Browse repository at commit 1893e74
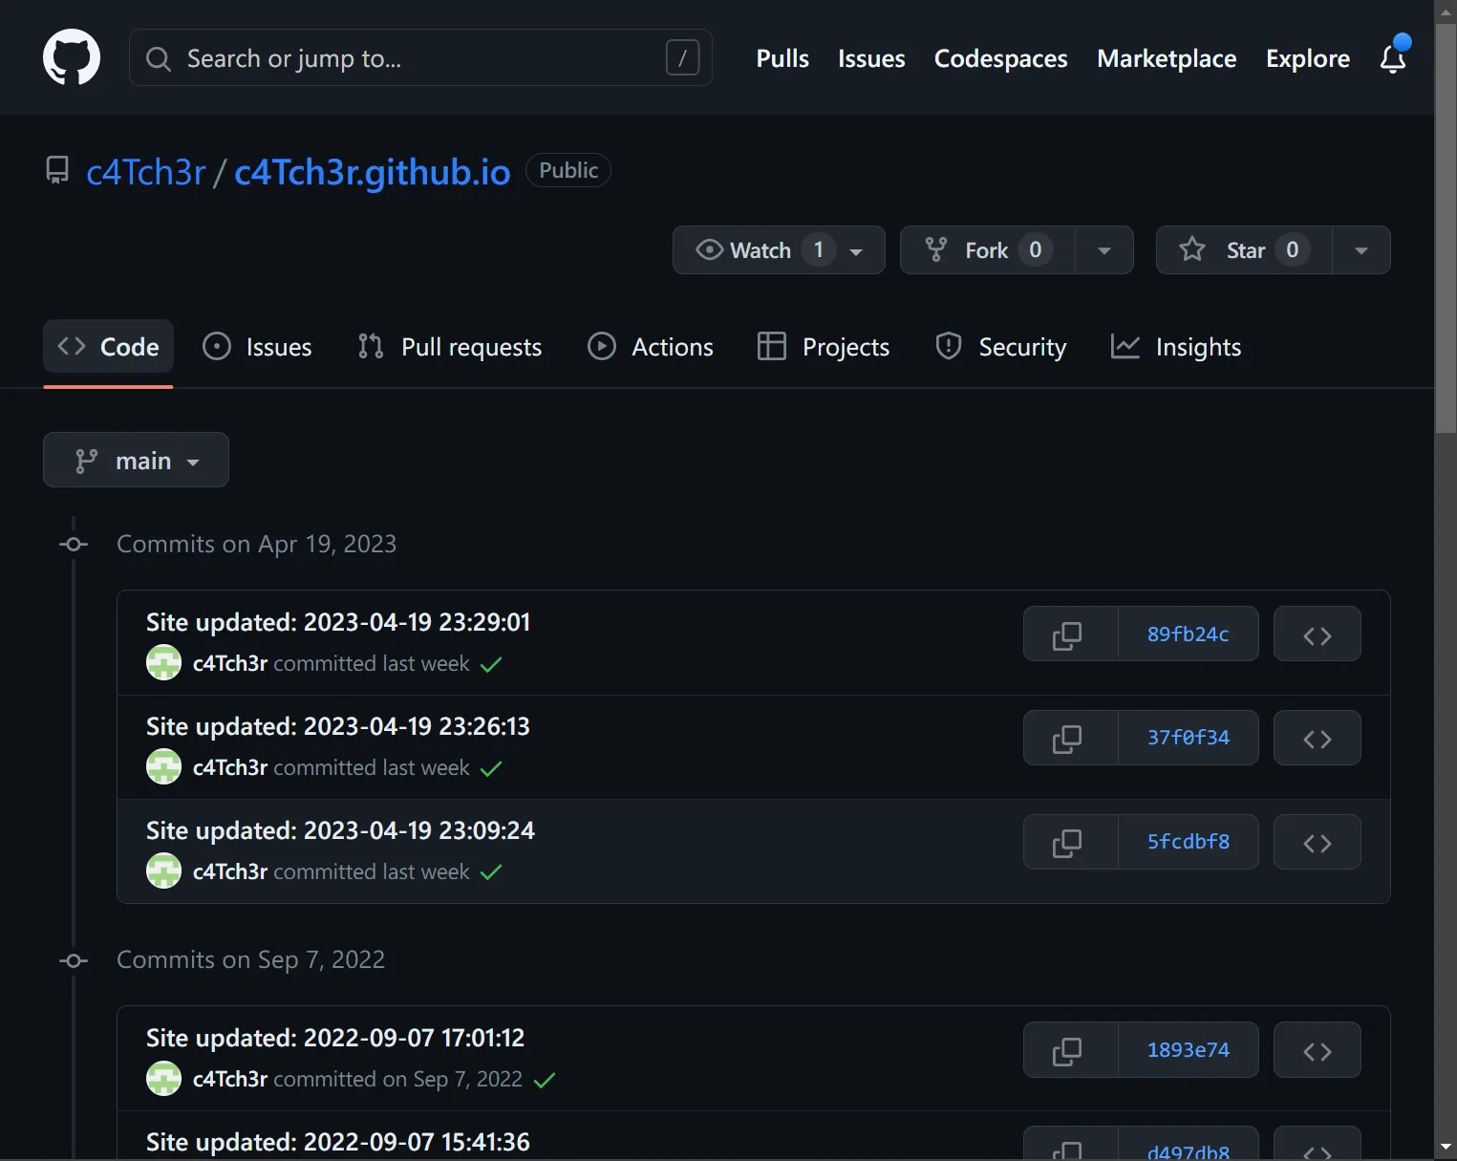The width and height of the screenshot is (1457, 1161). [x=1317, y=1051]
